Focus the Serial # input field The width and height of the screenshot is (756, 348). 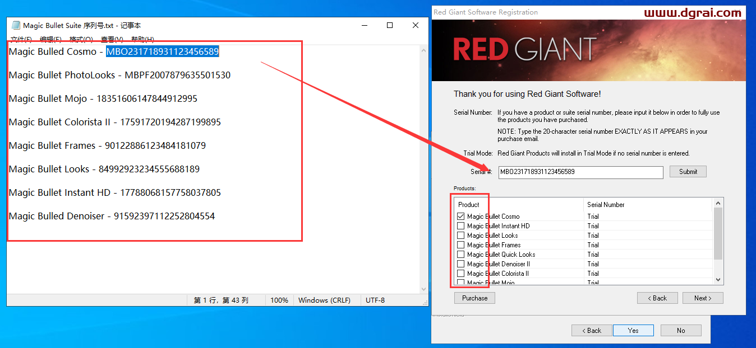click(580, 172)
